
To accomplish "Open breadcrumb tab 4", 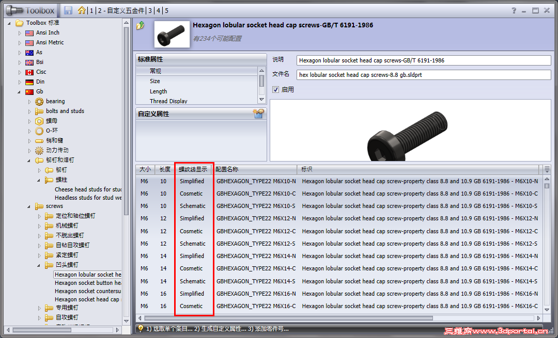I will 159,11.
